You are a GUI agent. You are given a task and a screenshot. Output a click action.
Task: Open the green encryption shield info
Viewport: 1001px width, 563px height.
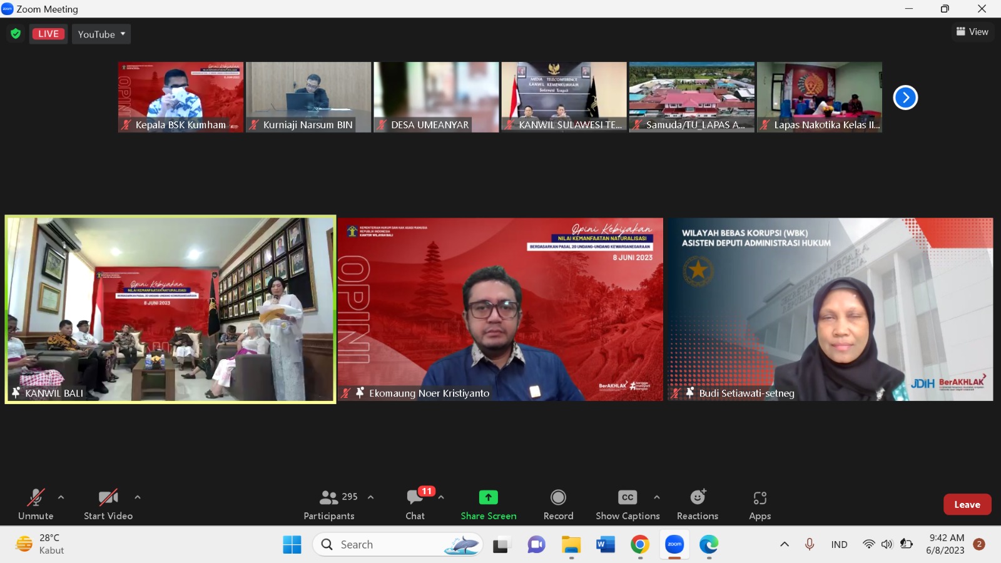(x=16, y=34)
